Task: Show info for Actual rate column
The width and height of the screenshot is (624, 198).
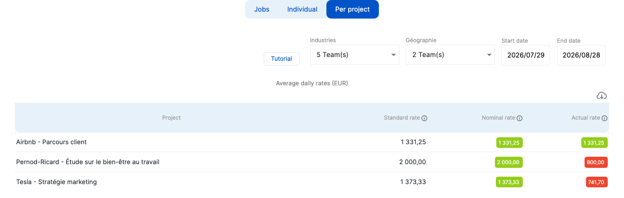Action: (604, 118)
